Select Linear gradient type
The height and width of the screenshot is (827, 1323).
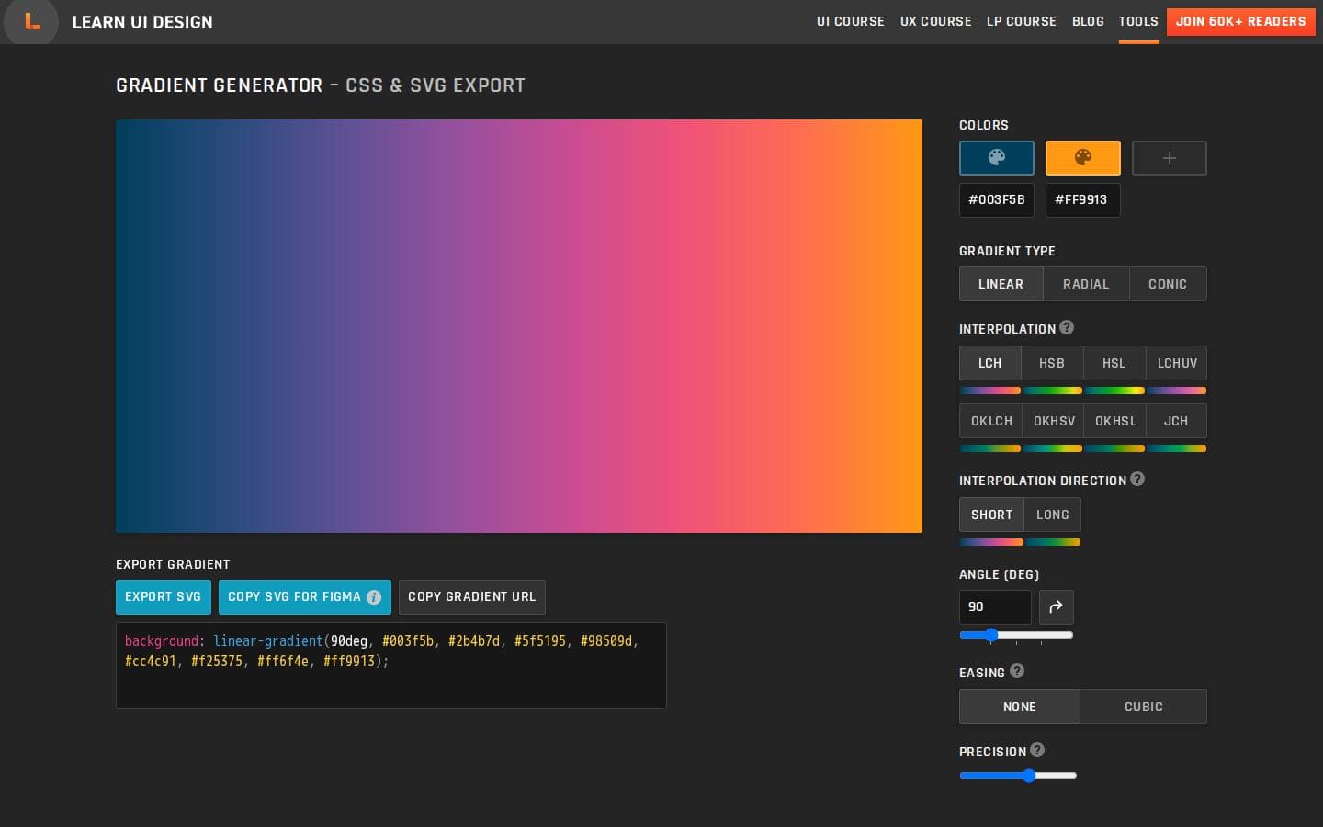tap(1001, 284)
